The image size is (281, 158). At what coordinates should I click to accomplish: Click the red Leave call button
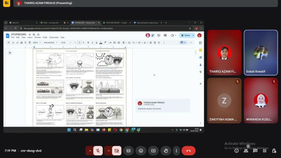pyautogui.click(x=188, y=151)
